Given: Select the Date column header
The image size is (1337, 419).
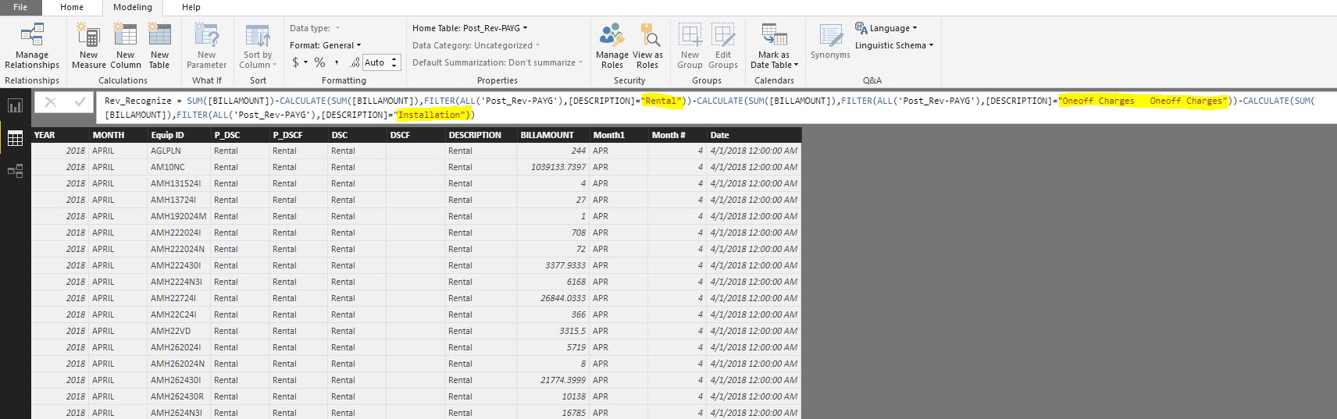Looking at the screenshot, I should pos(754,135).
